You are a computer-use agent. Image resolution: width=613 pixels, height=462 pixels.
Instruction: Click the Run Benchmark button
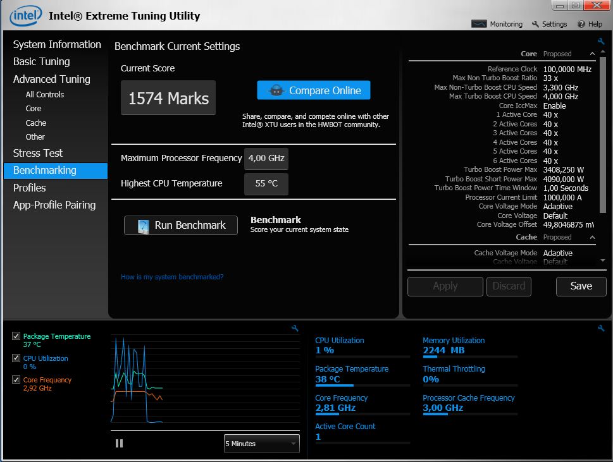[x=181, y=226]
